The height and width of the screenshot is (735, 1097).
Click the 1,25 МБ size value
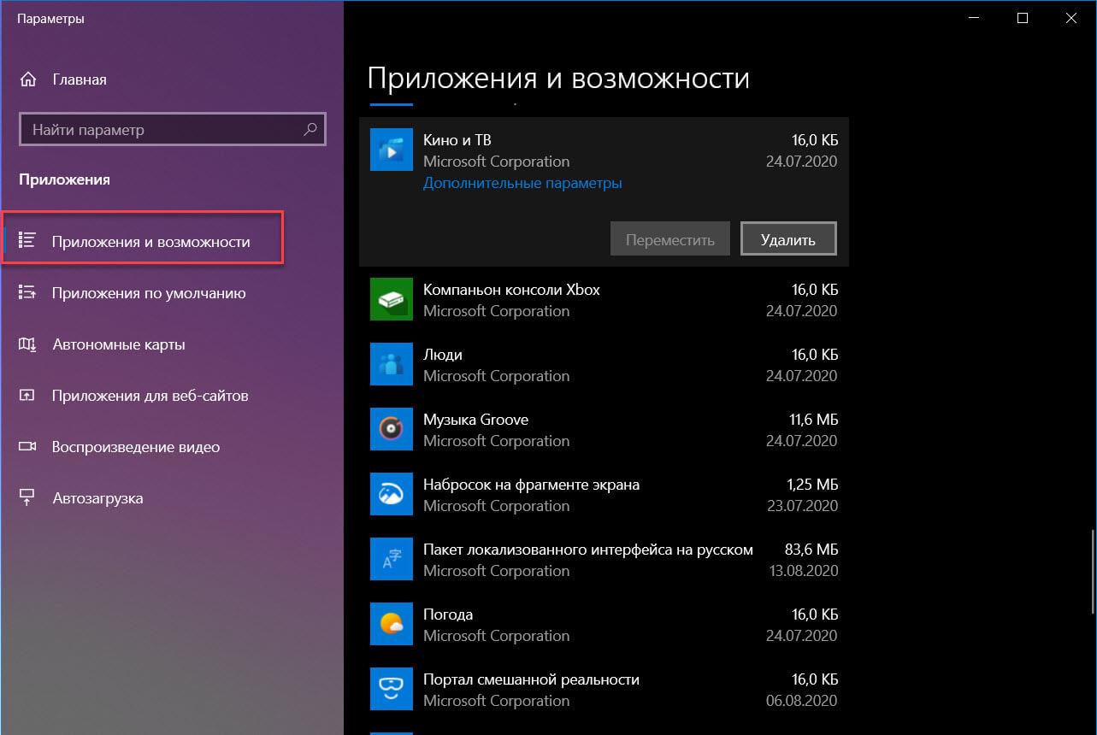(811, 485)
